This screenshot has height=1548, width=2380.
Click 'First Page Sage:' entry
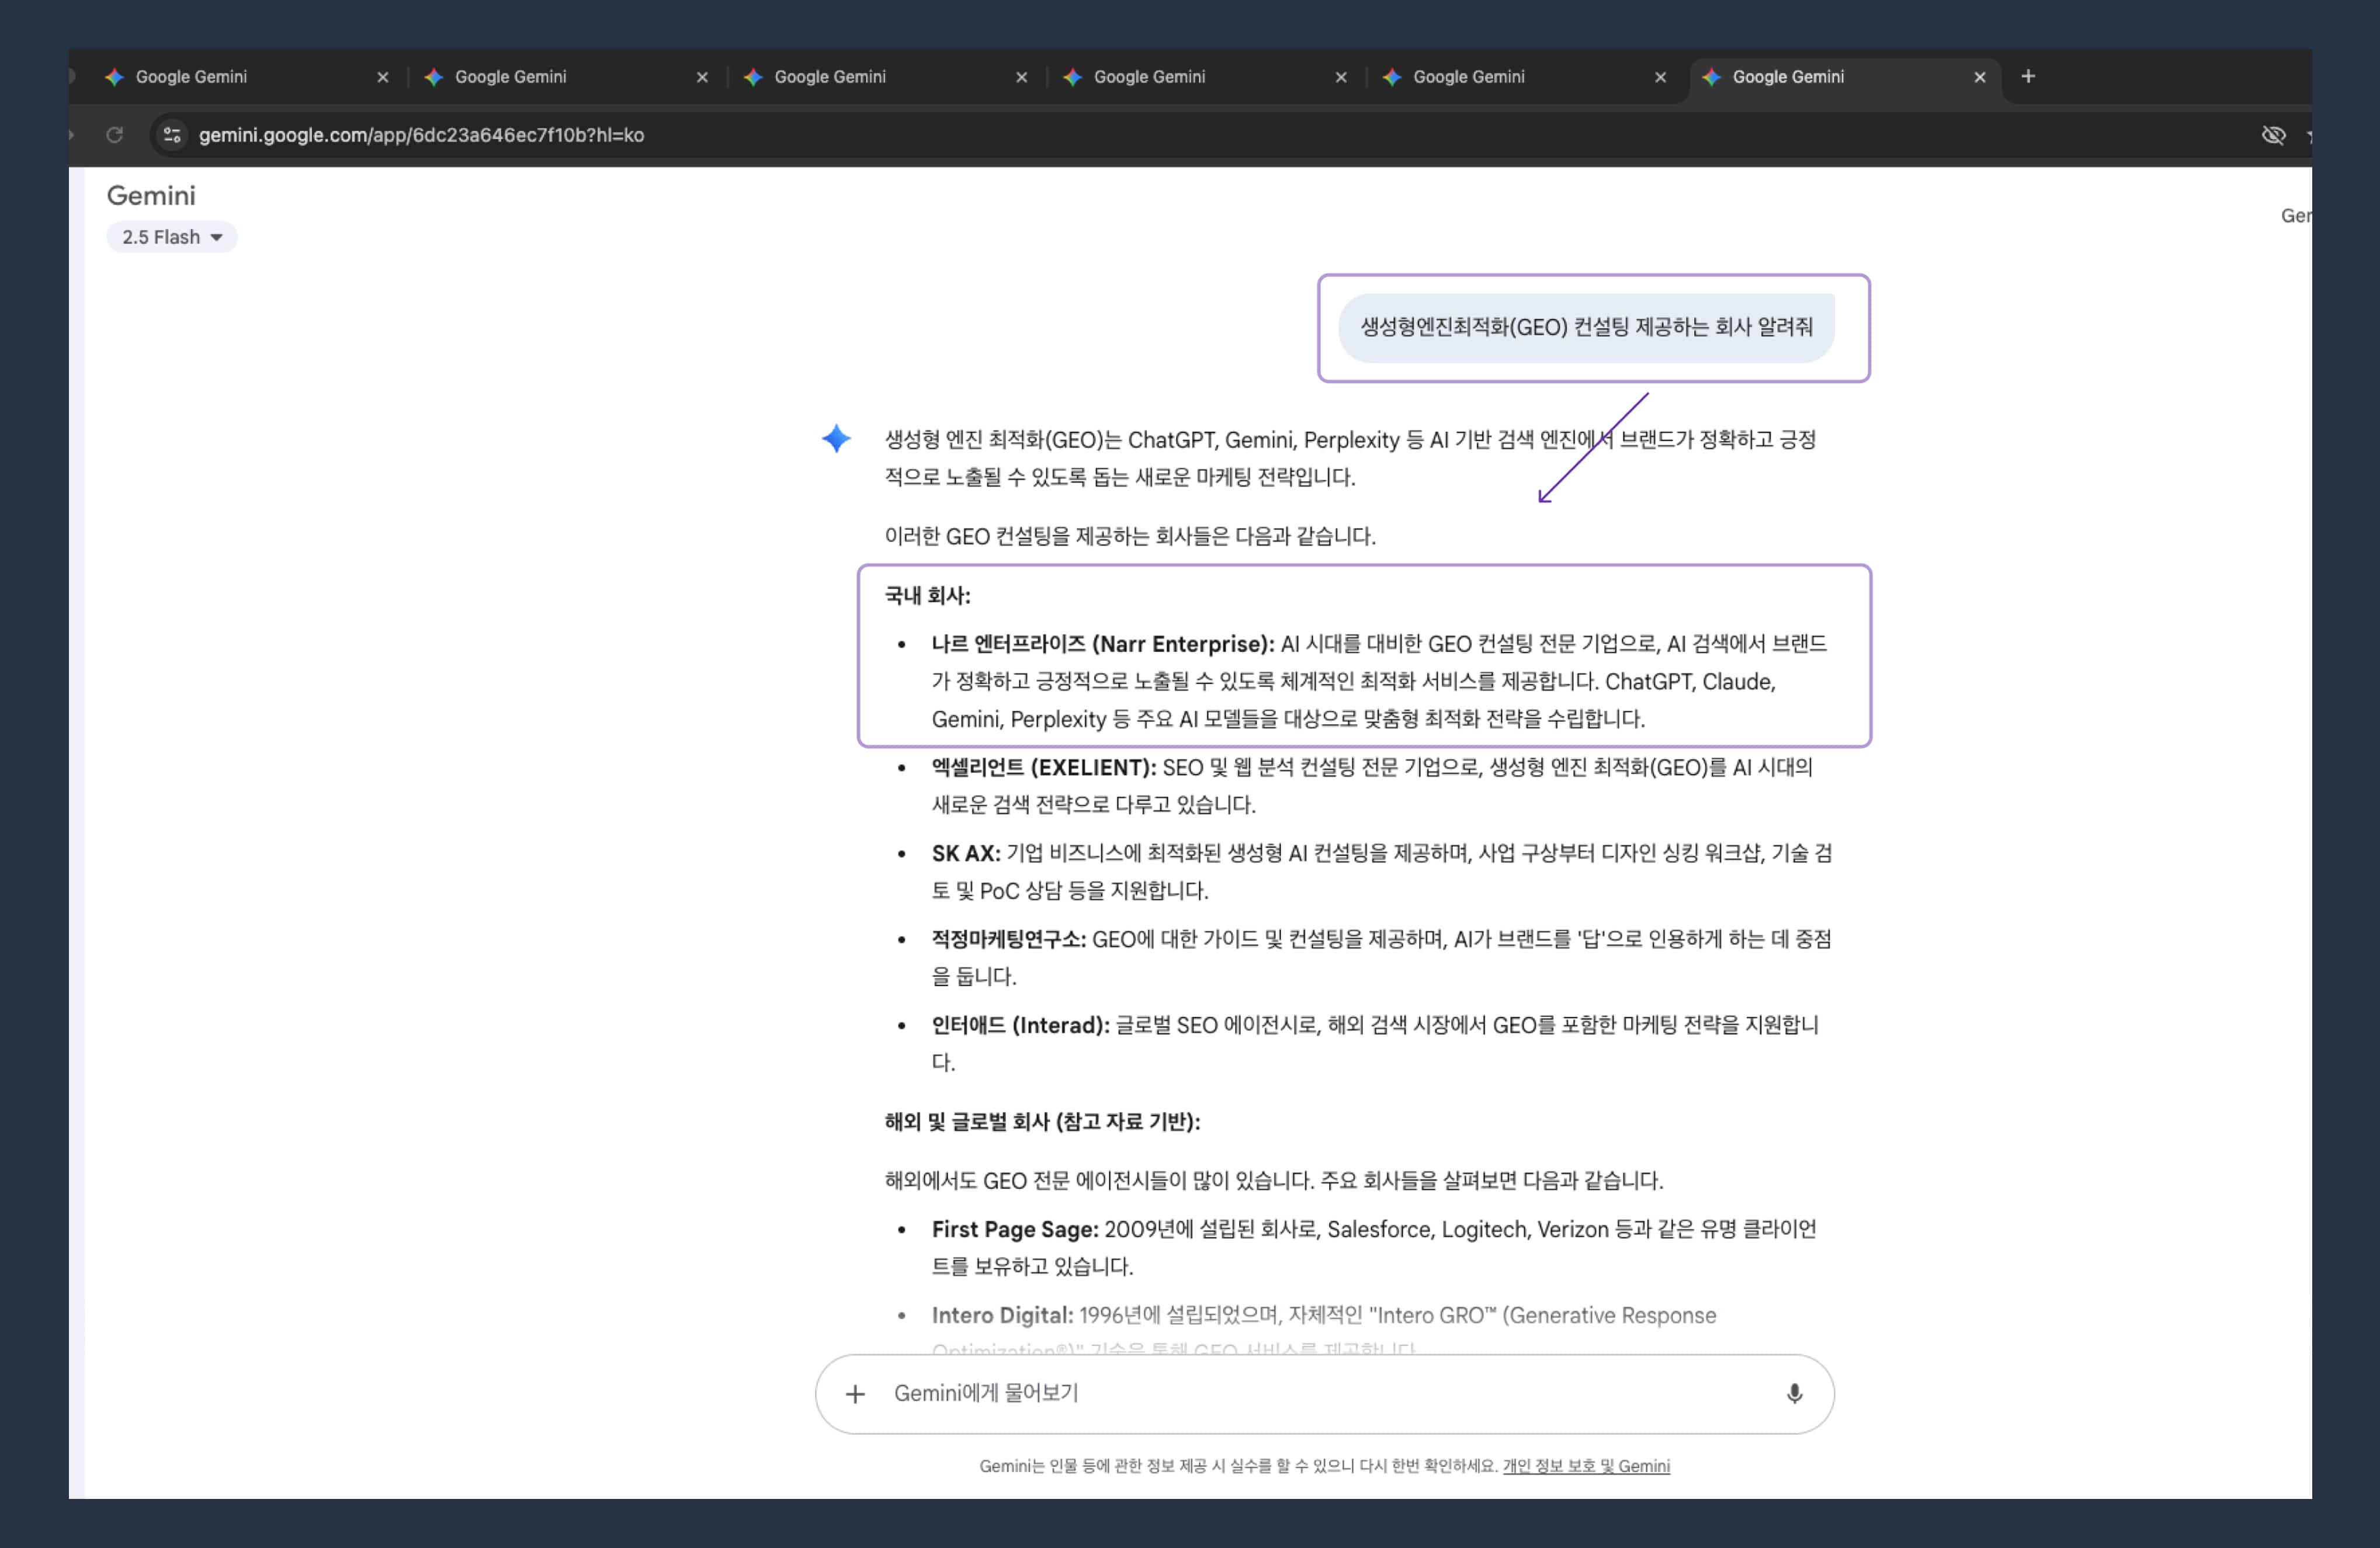(1015, 1229)
